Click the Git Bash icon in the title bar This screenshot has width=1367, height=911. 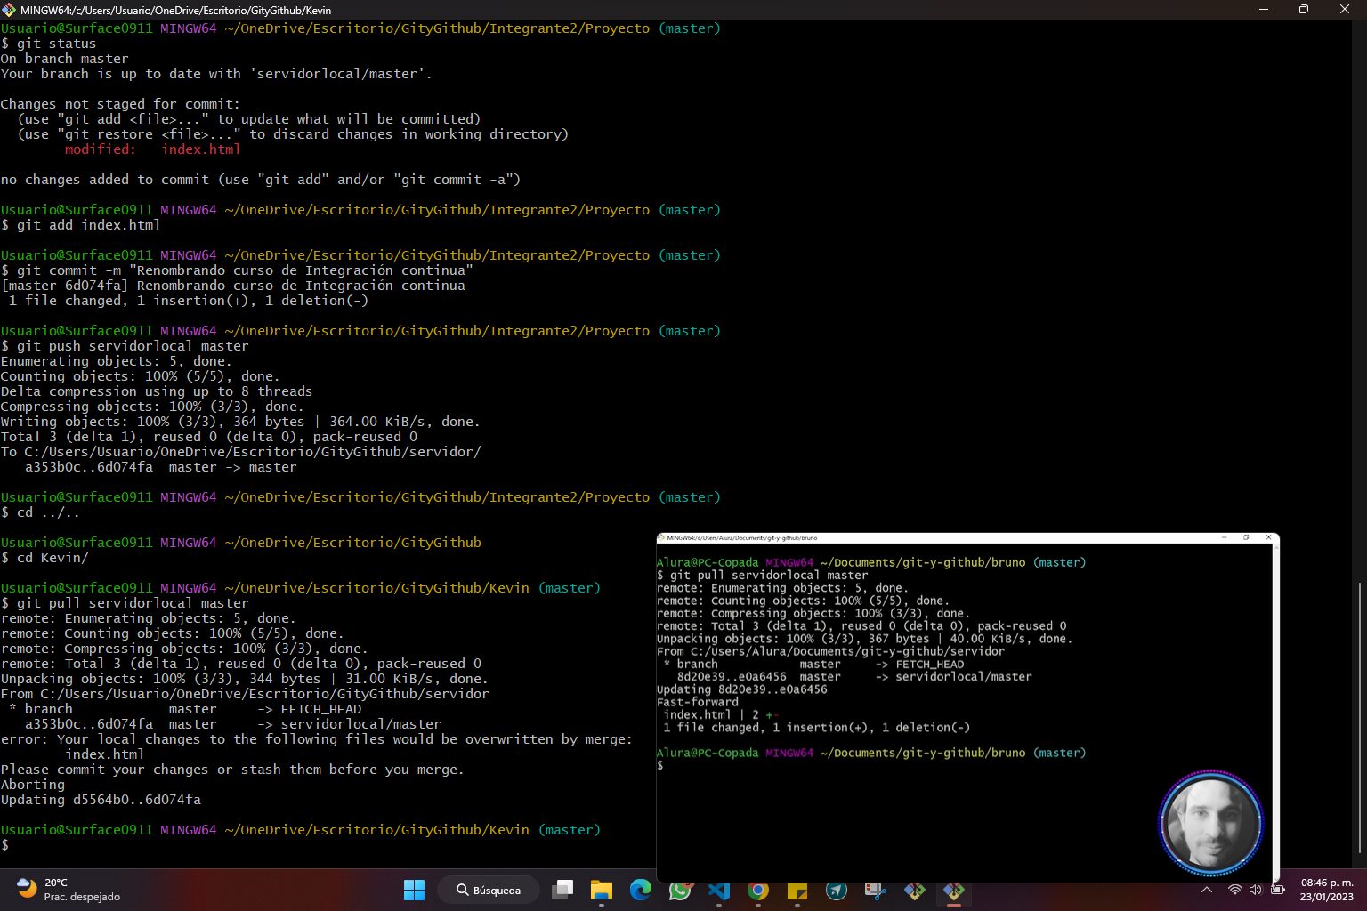coord(9,10)
